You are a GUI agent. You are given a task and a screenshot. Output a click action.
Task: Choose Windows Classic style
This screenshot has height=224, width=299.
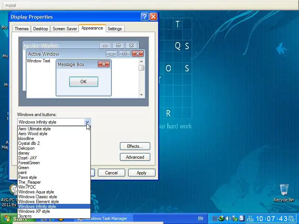(x=54, y=197)
